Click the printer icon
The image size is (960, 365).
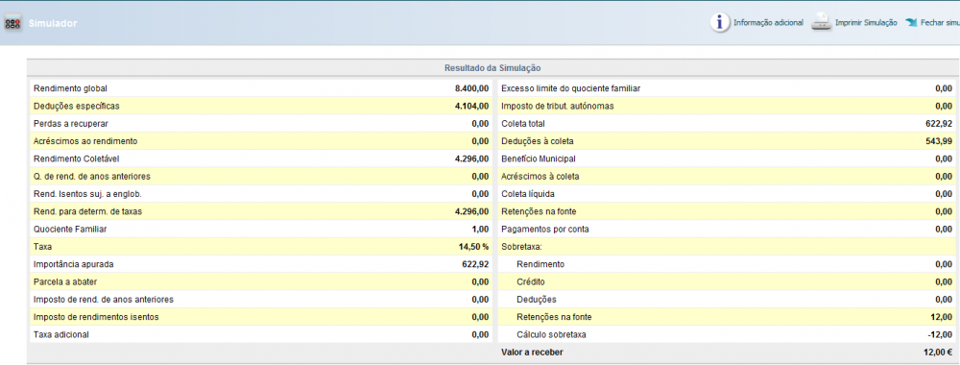(821, 23)
